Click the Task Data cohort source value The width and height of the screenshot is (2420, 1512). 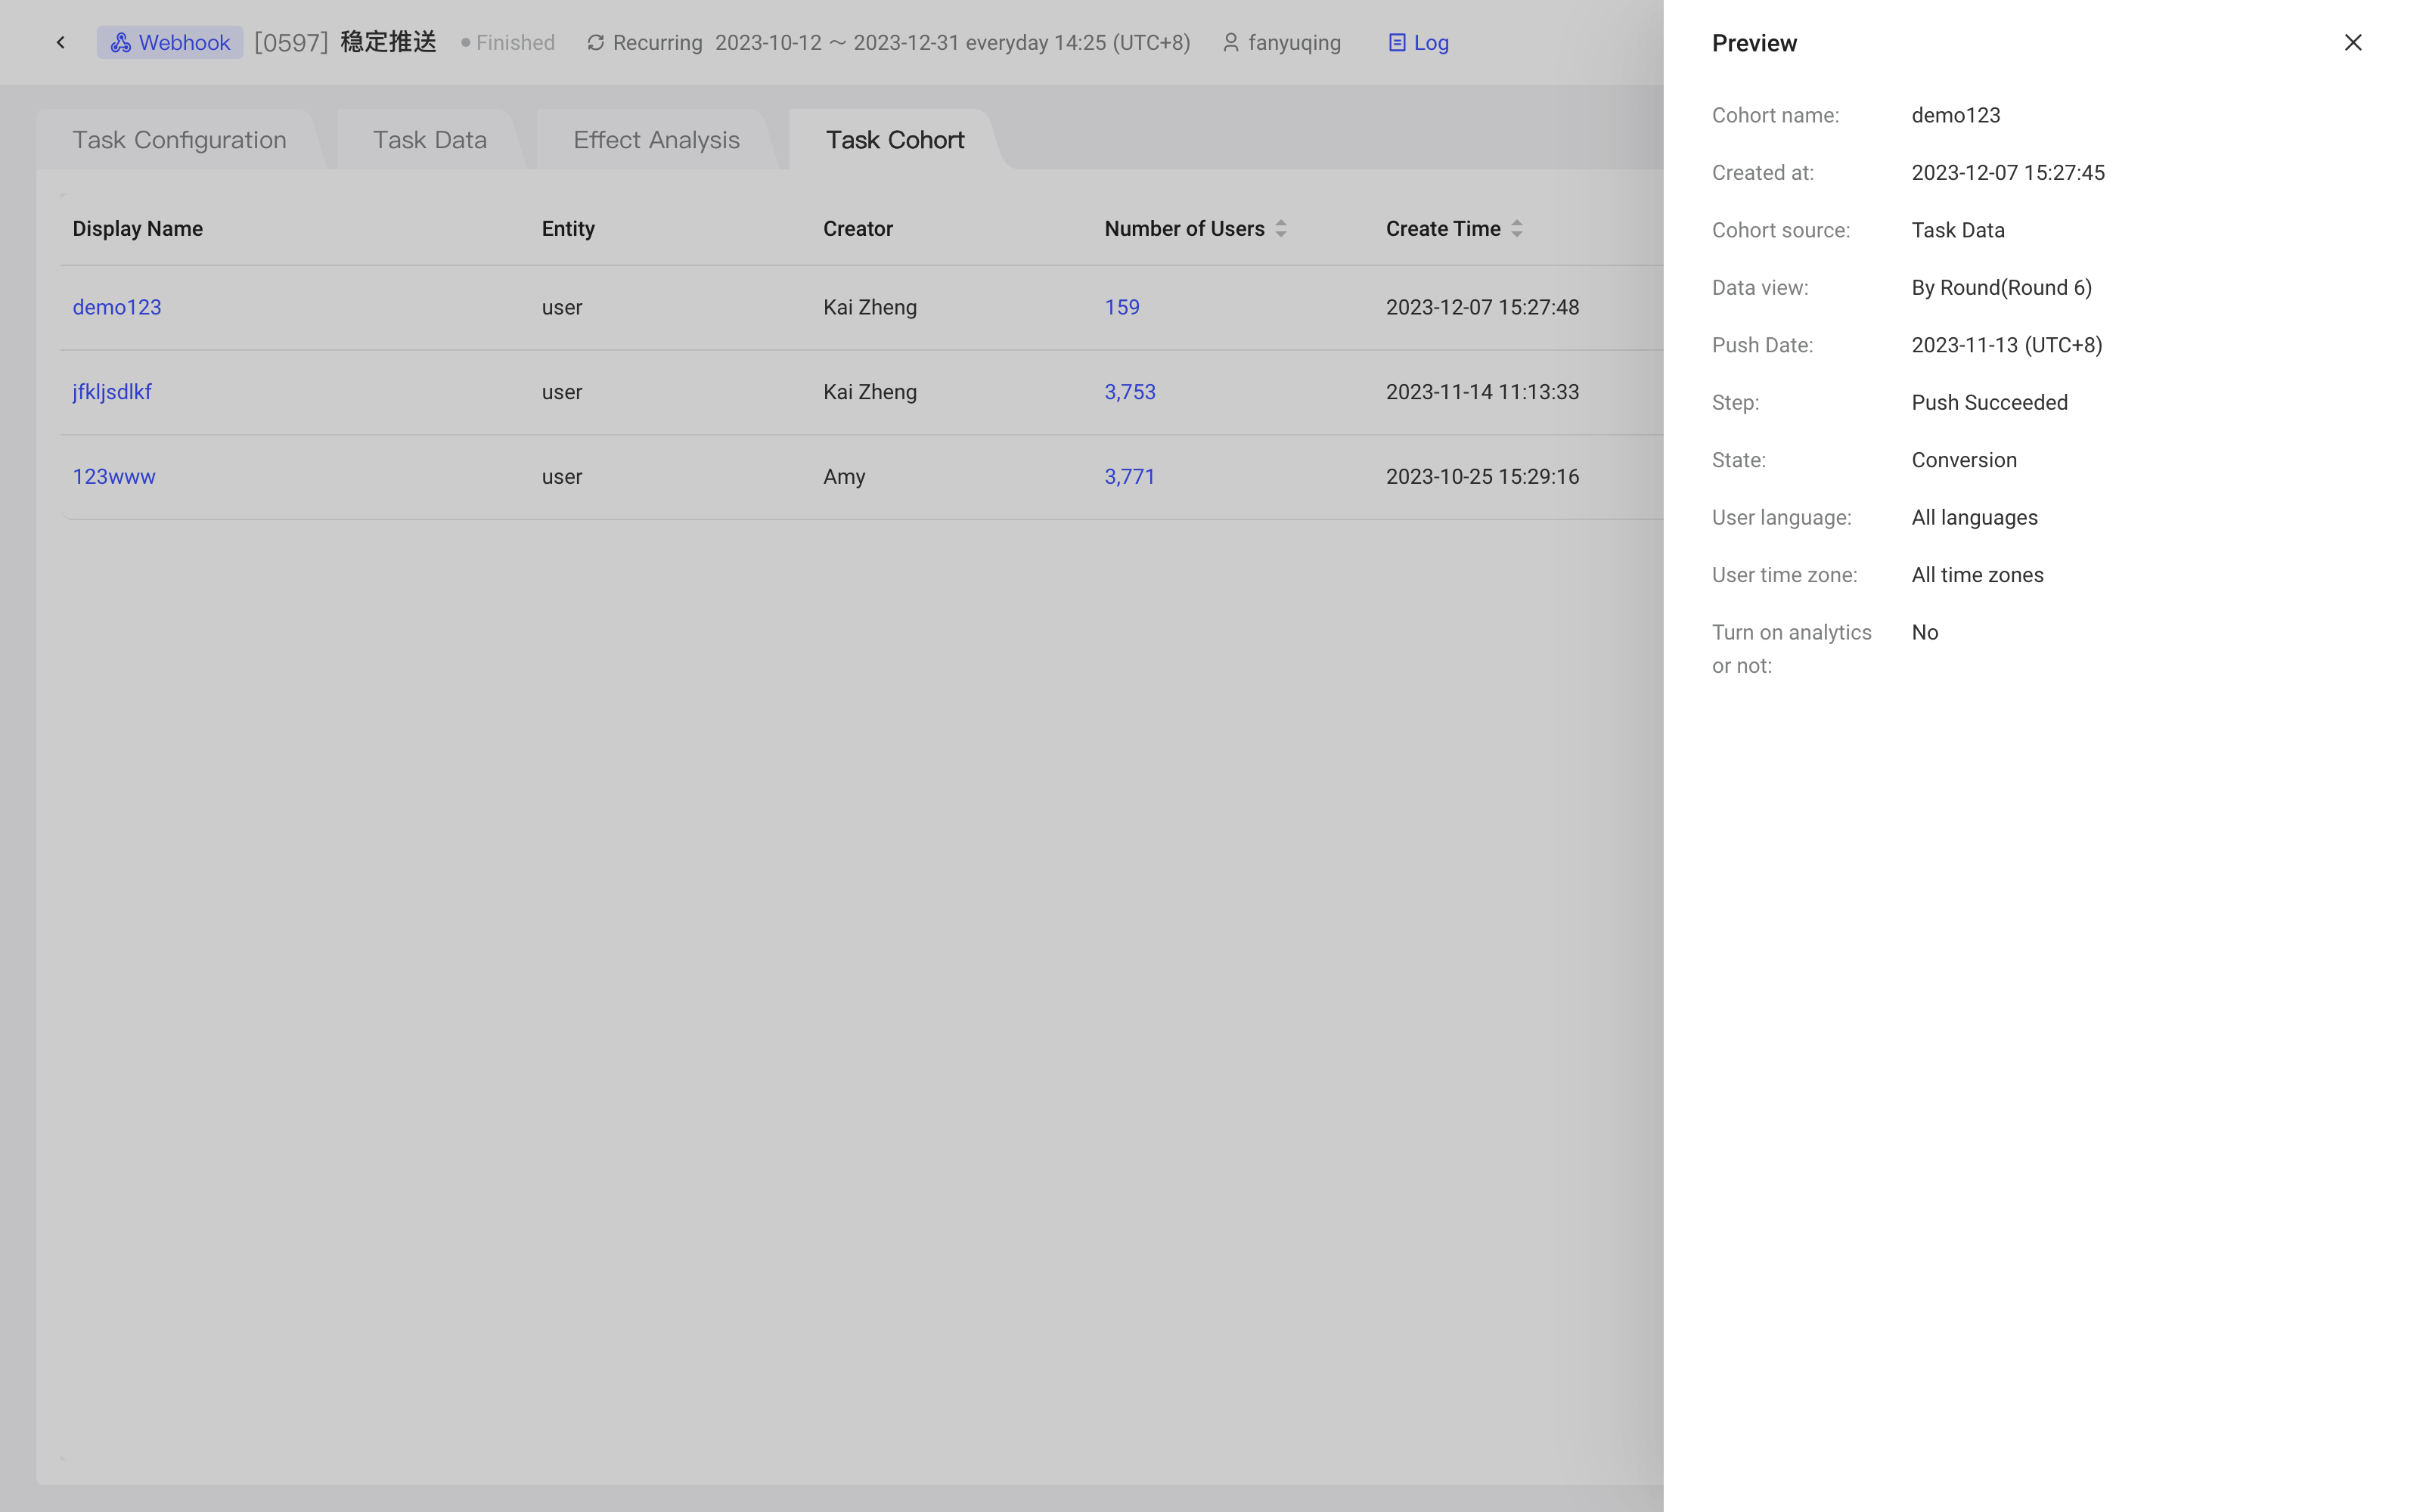tap(1958, 230)
